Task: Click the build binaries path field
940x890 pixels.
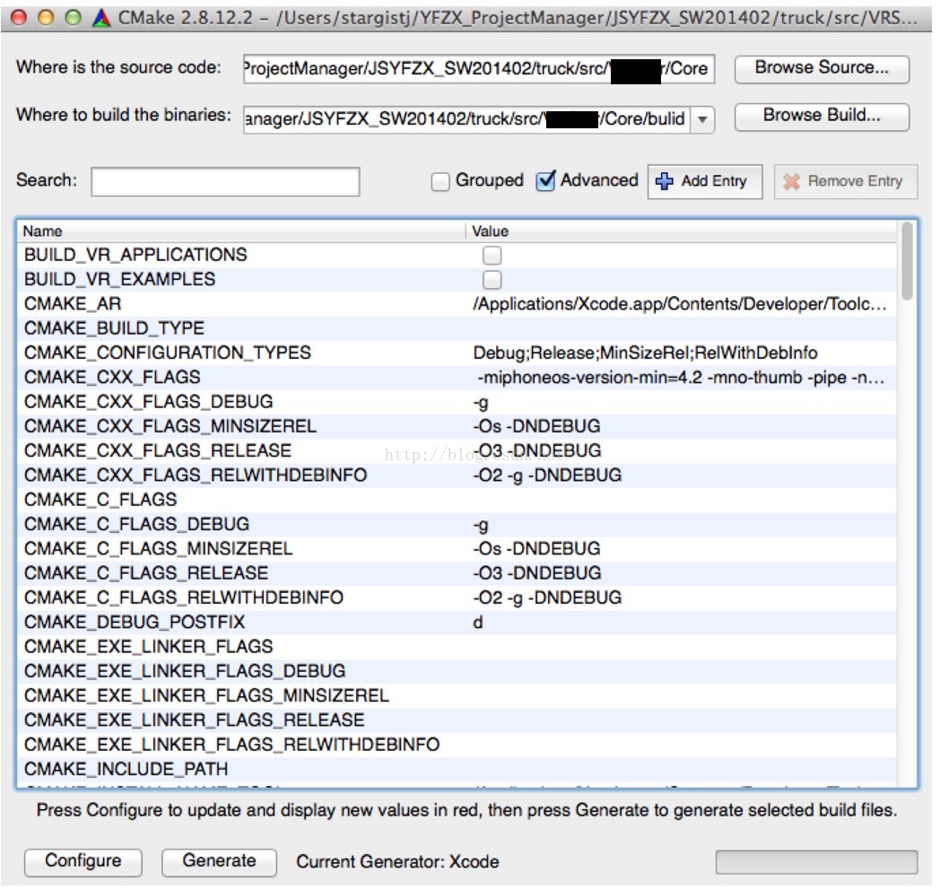Action: (x=467, y=119)
